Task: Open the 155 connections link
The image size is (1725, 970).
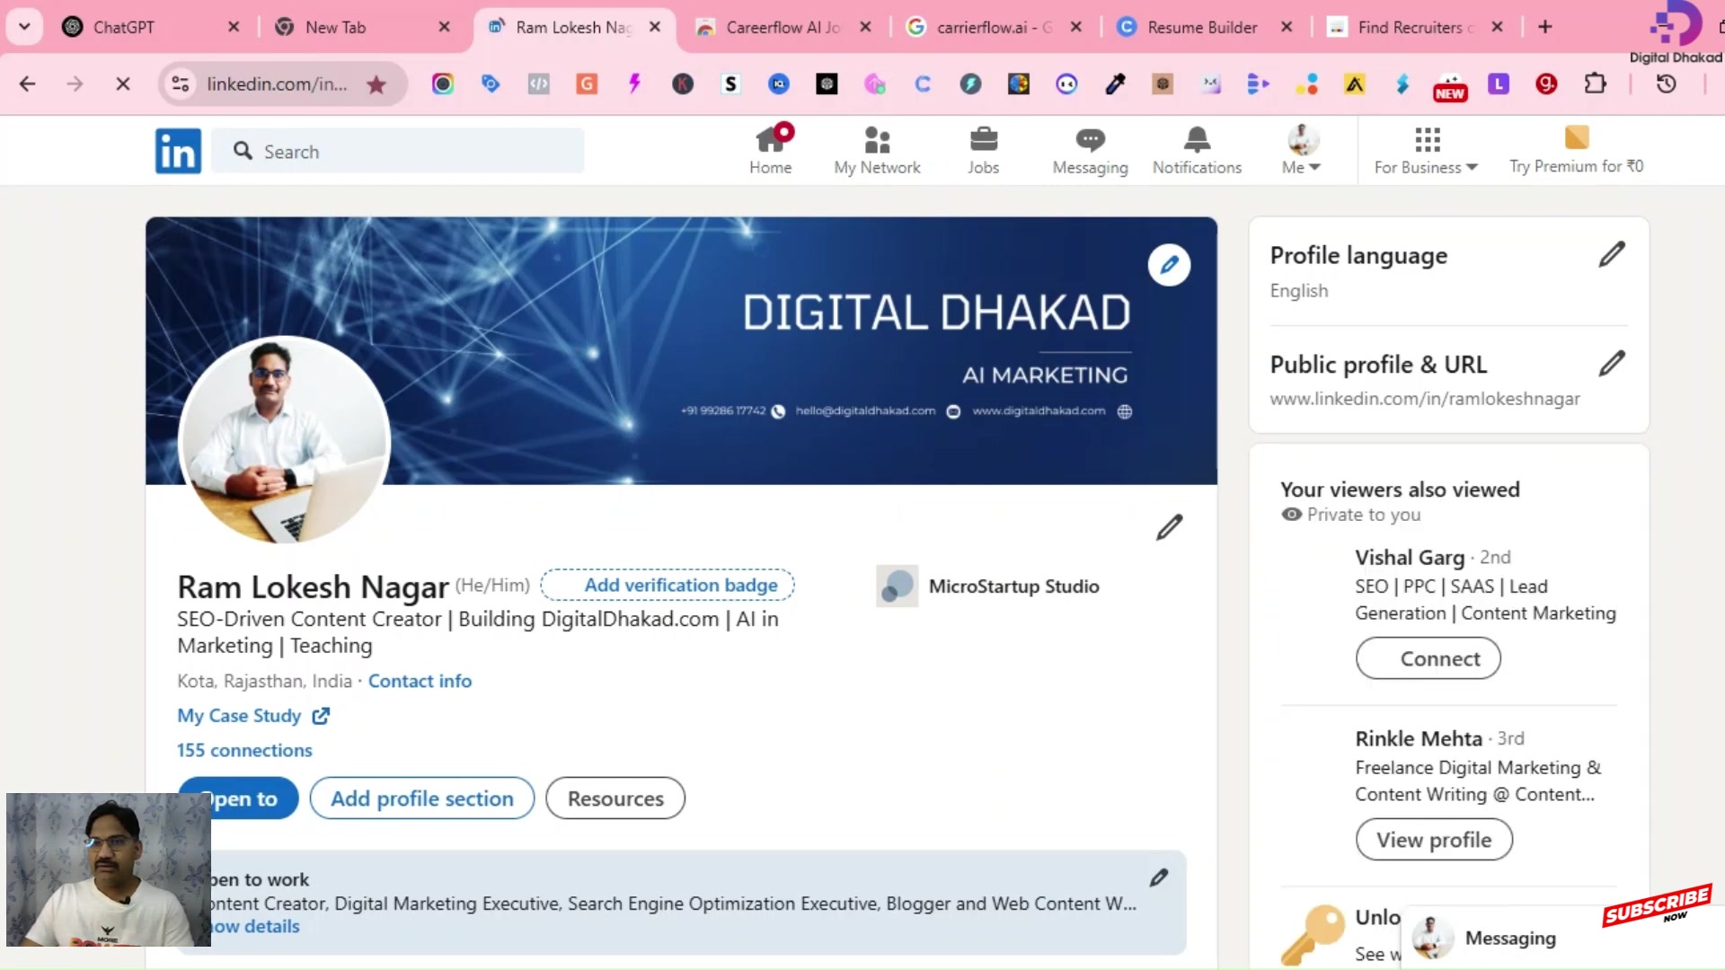Action: coord(244,750)
